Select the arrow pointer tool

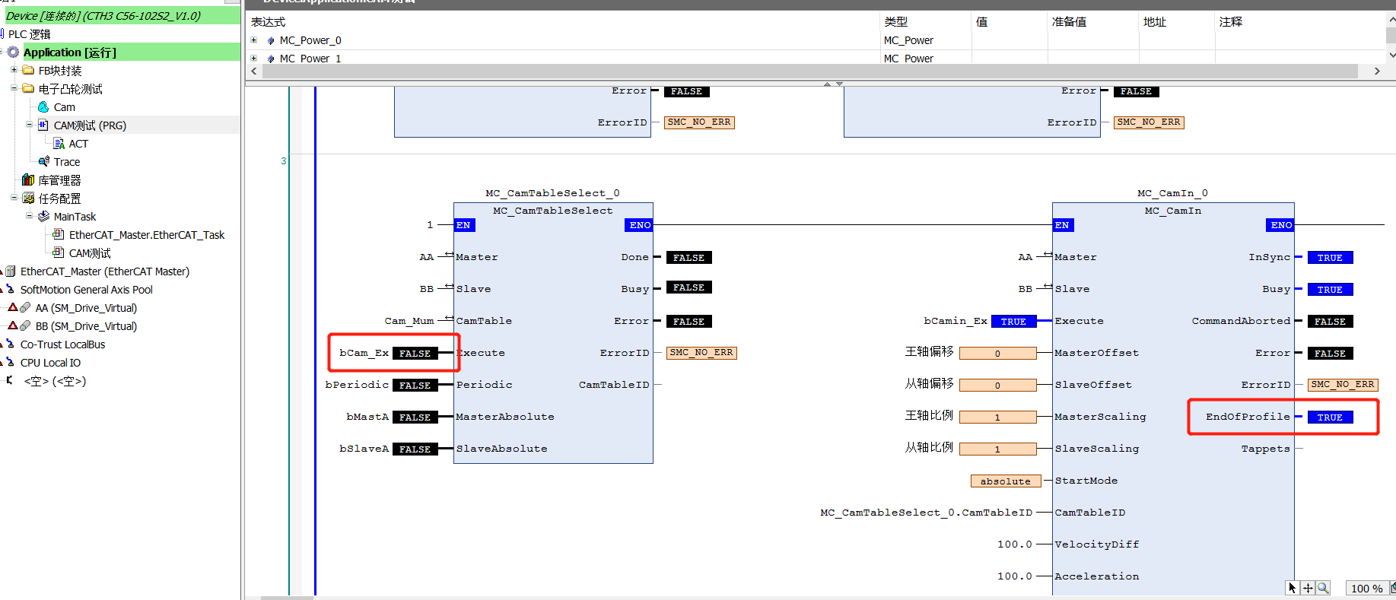point(1293,588)
